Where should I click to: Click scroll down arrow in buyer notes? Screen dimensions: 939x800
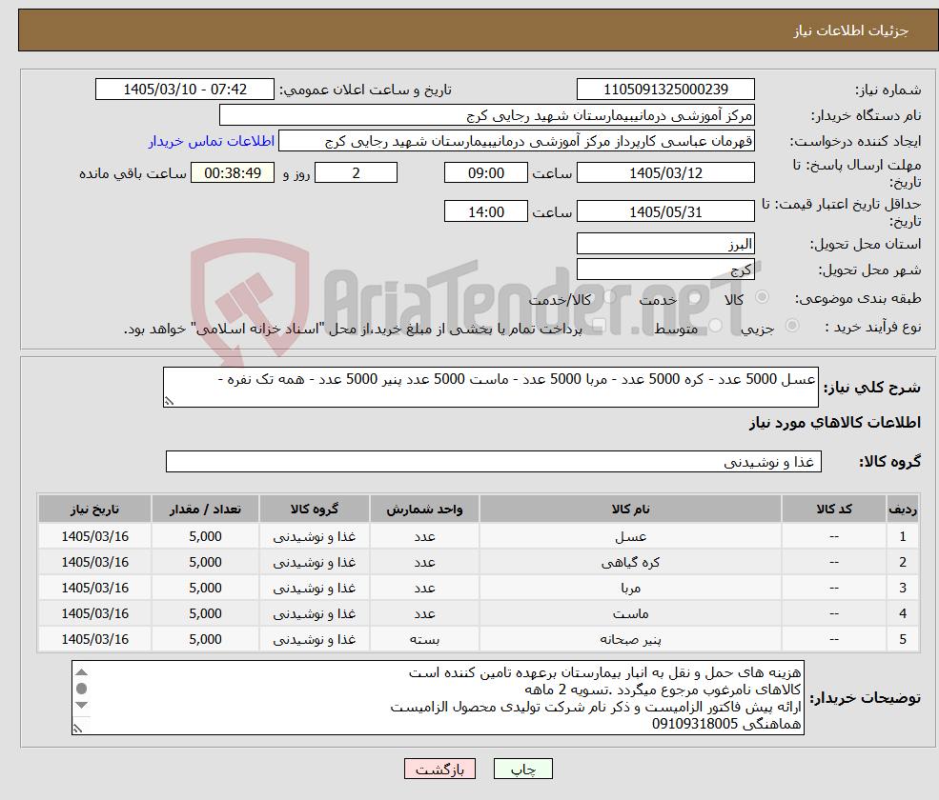(82, 705)
